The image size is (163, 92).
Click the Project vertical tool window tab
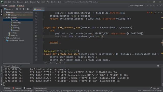point(1,12)
